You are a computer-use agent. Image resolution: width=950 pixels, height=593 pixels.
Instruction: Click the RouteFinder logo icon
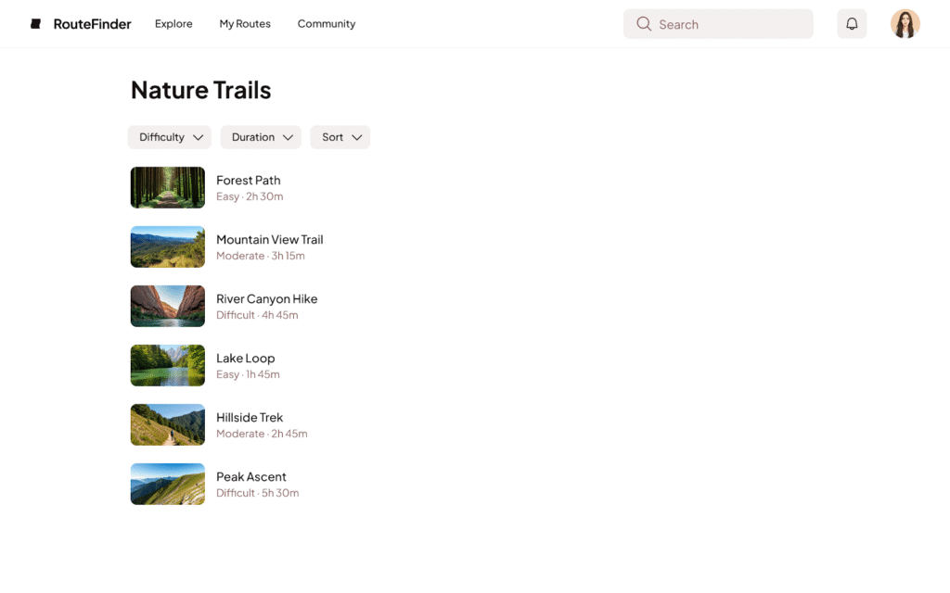[35, 24]
